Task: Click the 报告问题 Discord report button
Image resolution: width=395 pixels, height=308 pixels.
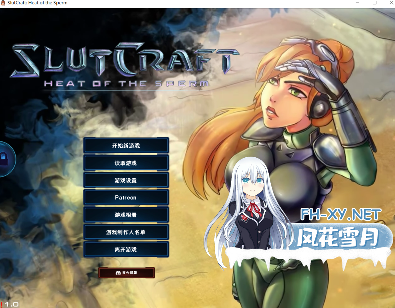Action: click(126, 273)
